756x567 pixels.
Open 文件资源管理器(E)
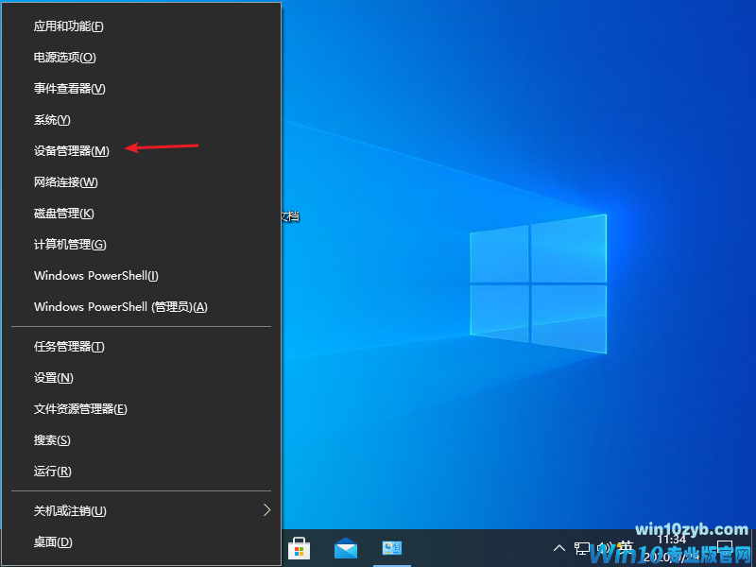tap(80, 409)
